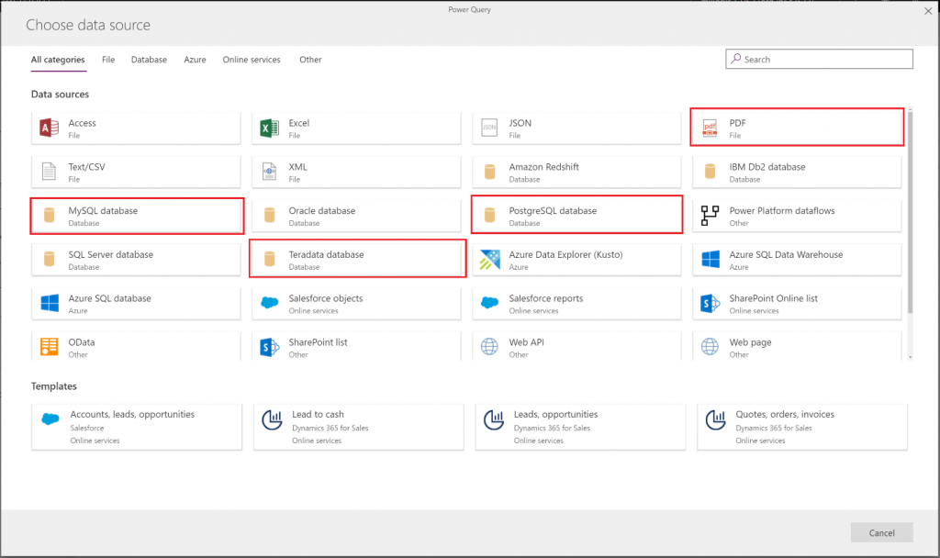Choose the MySQL database label
This screenshot has height=558, width=940.
pos(103,211)
